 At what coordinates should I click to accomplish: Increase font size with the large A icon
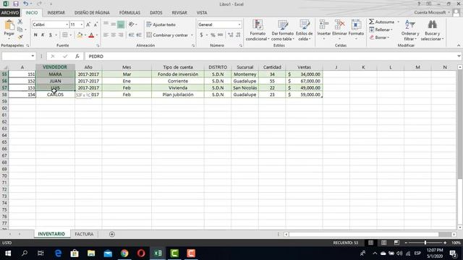coord(88,25)
